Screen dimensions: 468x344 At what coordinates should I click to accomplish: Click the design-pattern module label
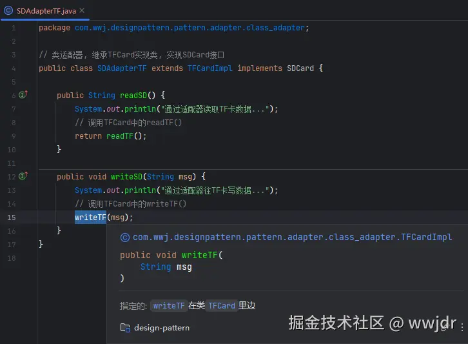(x=162, y=328)
